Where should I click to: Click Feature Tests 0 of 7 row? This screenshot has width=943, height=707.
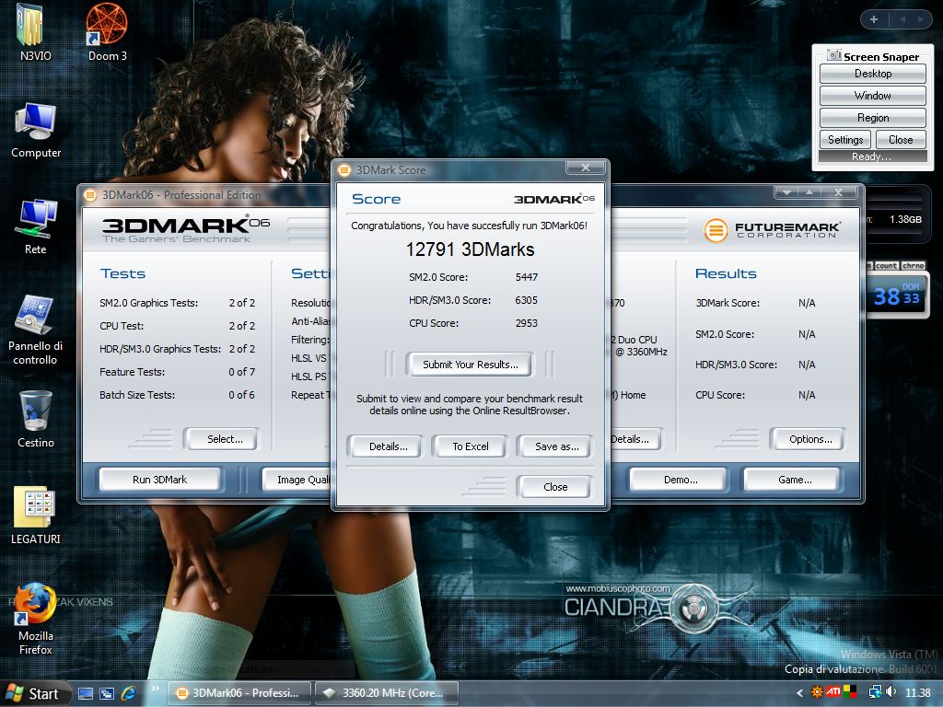pos(177,372)
